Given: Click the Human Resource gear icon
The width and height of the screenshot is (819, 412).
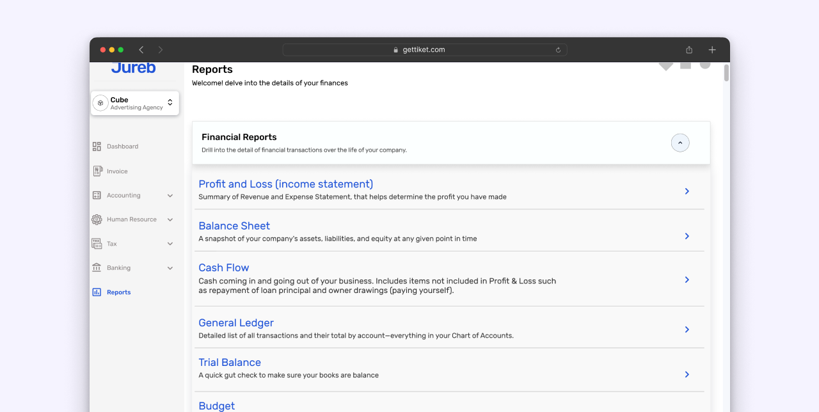Looking at the screenshot, I should [97, 219].
